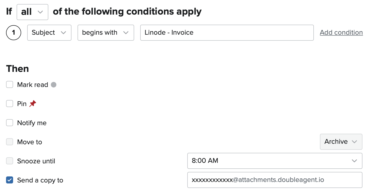Viewport: 369px width, 192px height.
Task: Click the forwarding email address field
Action: tap(275, 180)
